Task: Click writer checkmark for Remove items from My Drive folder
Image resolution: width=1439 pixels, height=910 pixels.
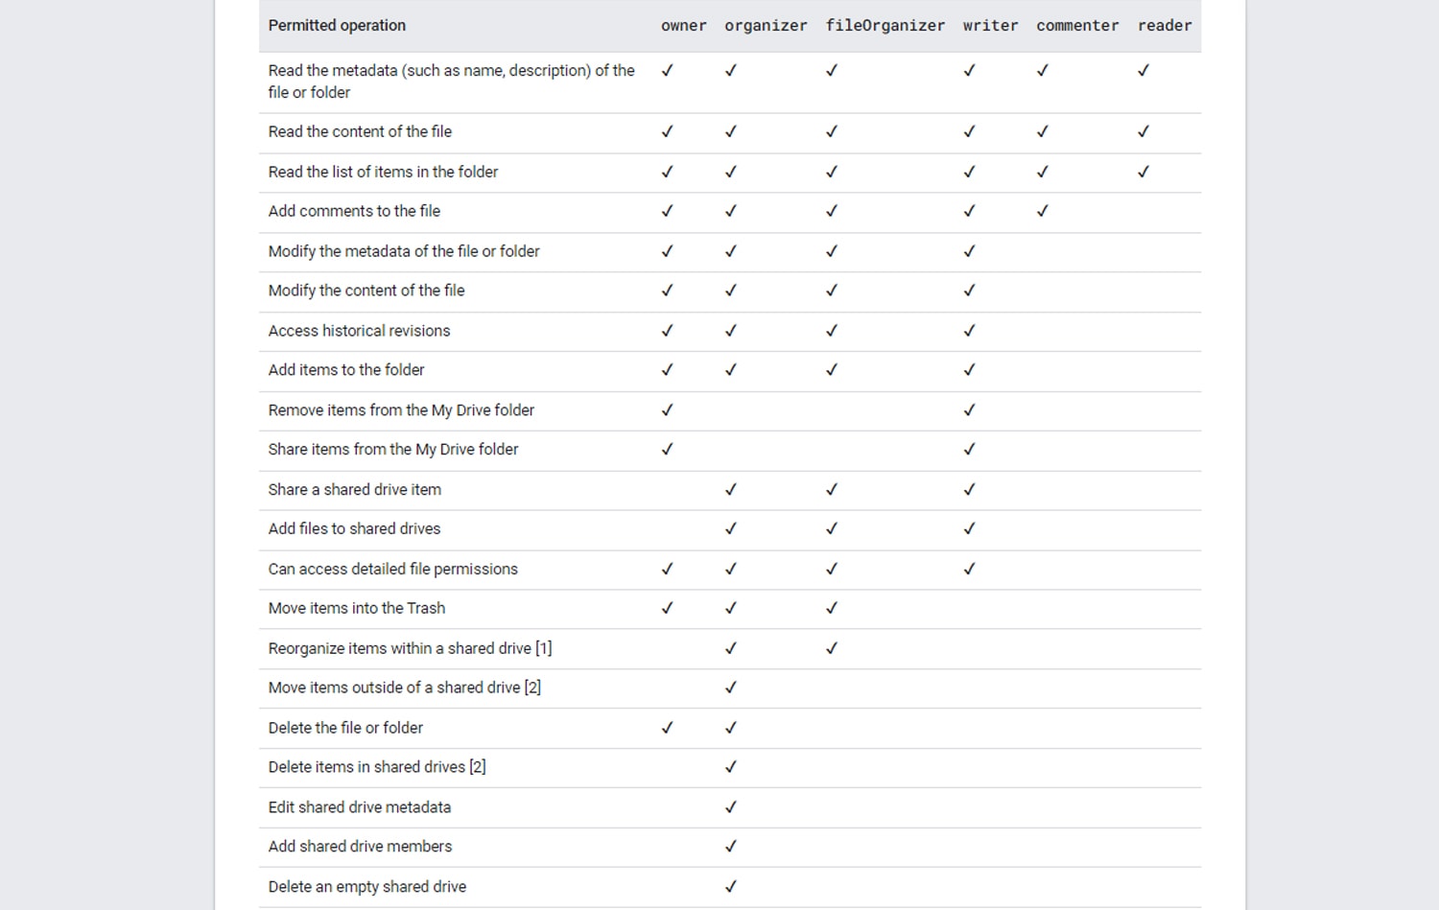Action: 969,409
